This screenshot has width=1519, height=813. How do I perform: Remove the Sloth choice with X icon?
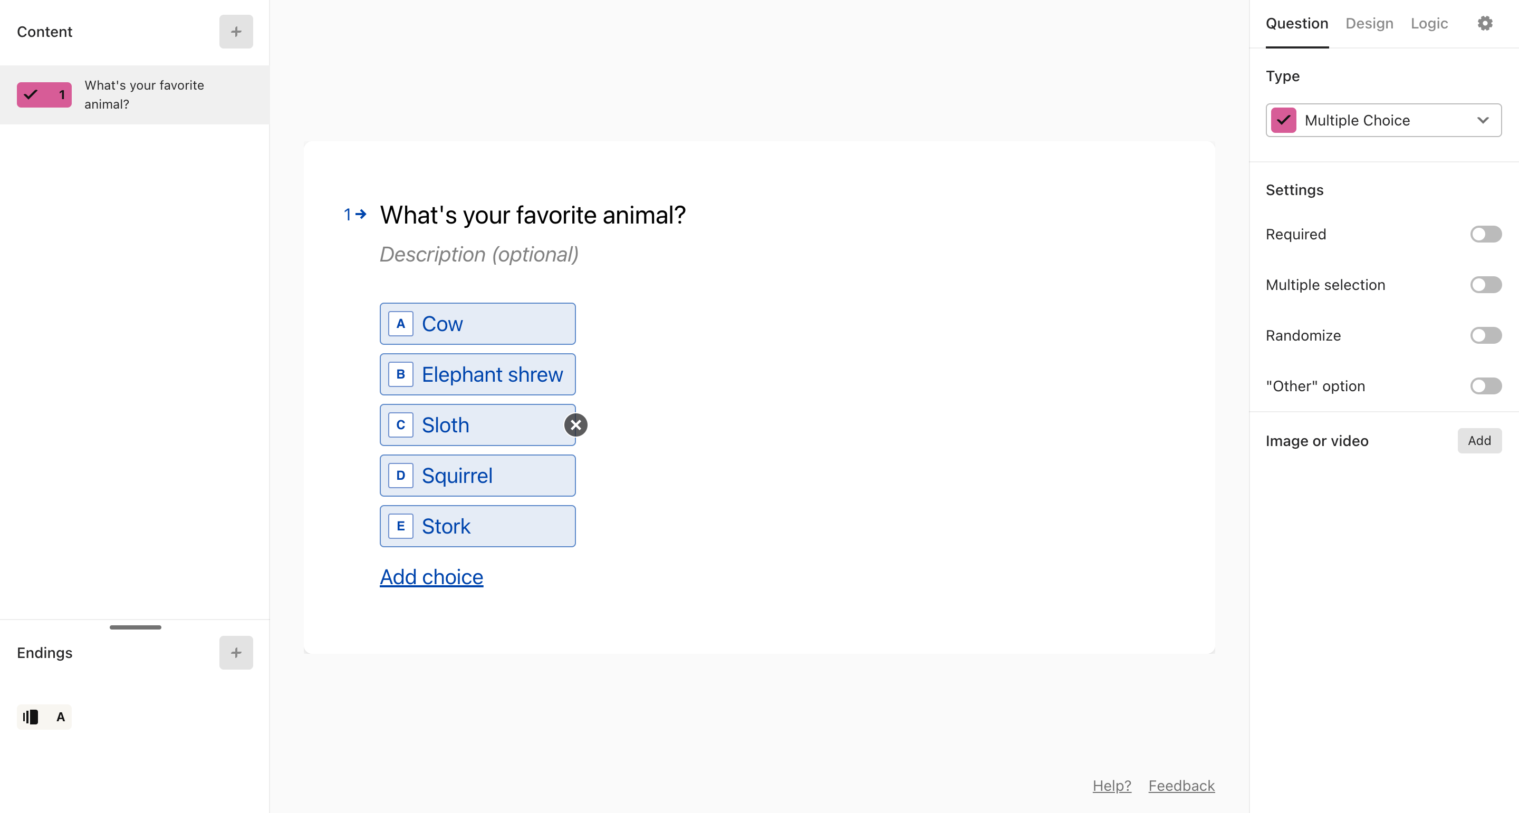575,424
